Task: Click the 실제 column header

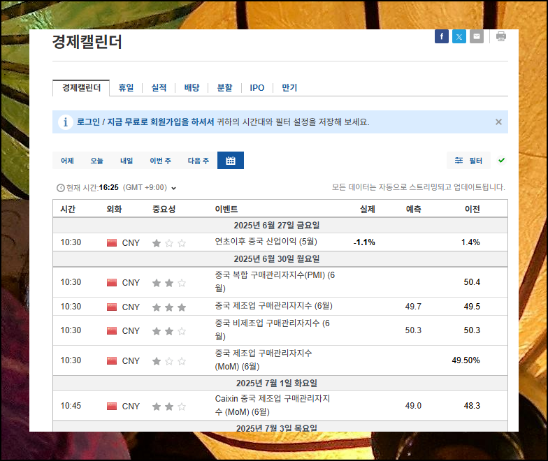Action: click(368, 209)
